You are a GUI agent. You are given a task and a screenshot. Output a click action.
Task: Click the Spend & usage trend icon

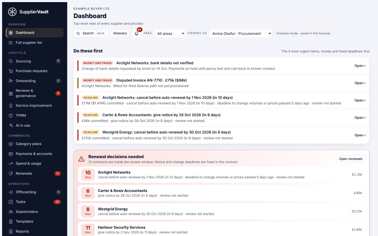pyautogui.click(x=11, y=164)
